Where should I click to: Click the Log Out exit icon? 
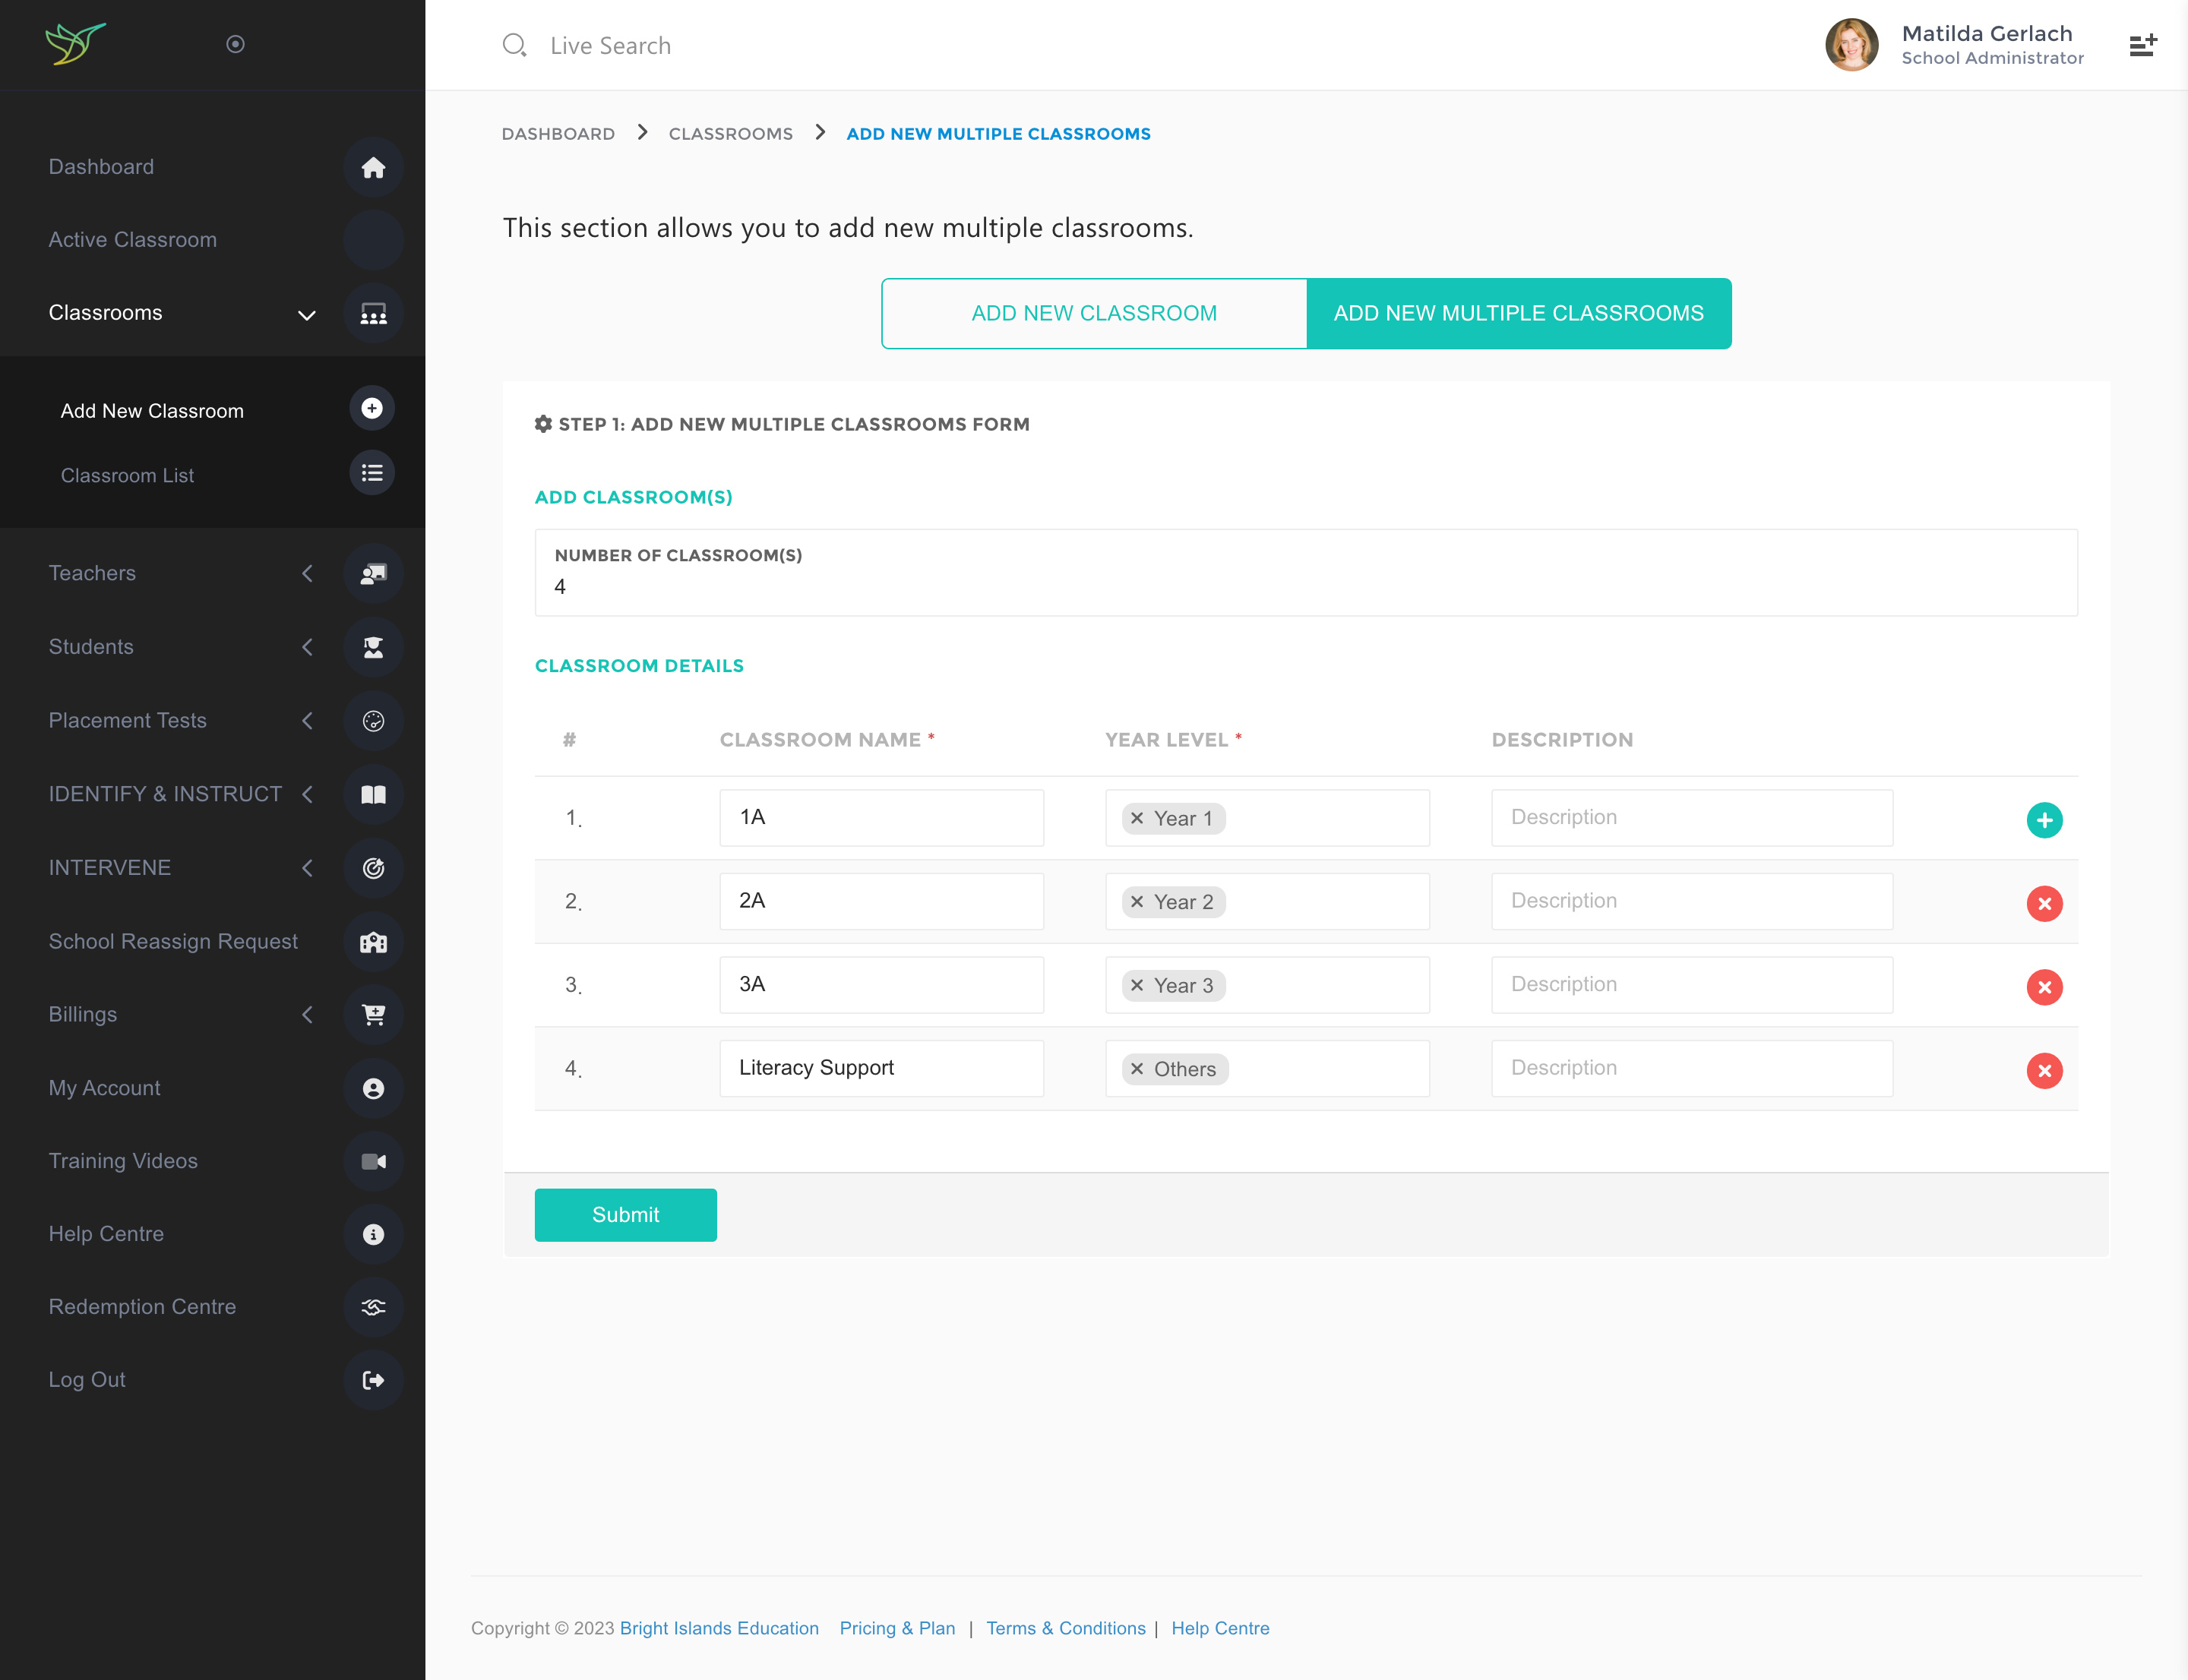tap(373, 1380)
